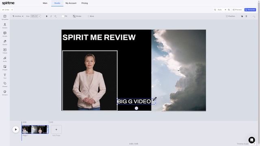Screen dimensions: 260x146
Task: Open the Position options
Action: [230, 16]
